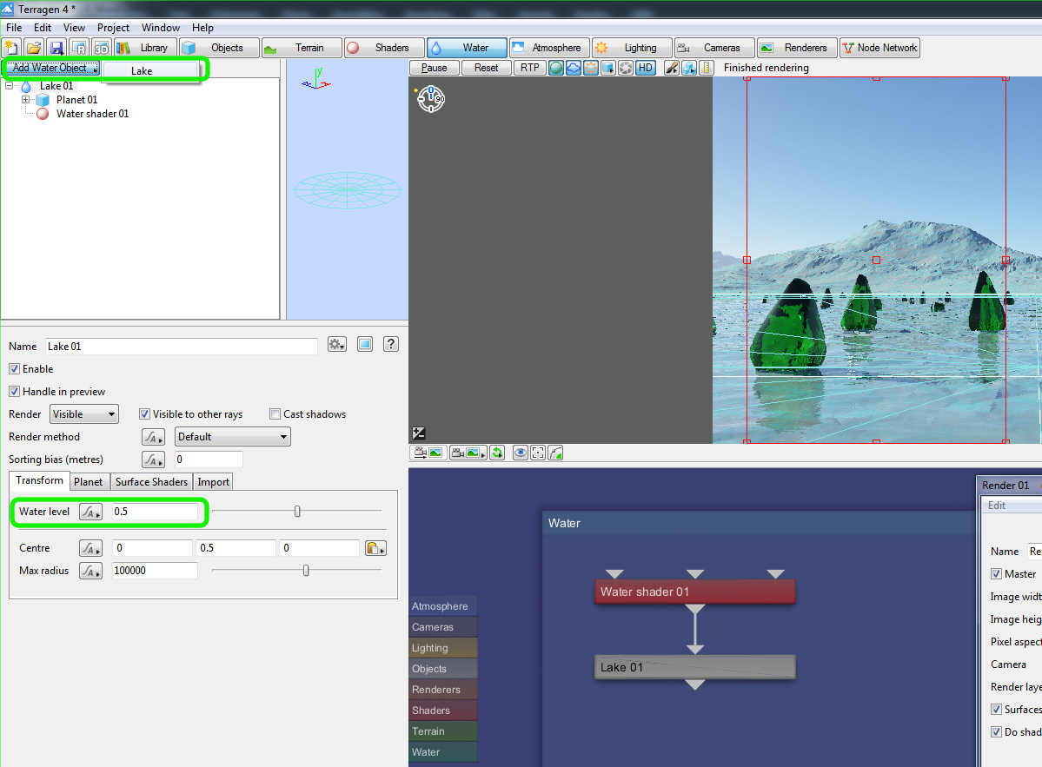
Task: Click the blue cubes add-object icon
Action: pyautogui.click(x=689, y=68)
